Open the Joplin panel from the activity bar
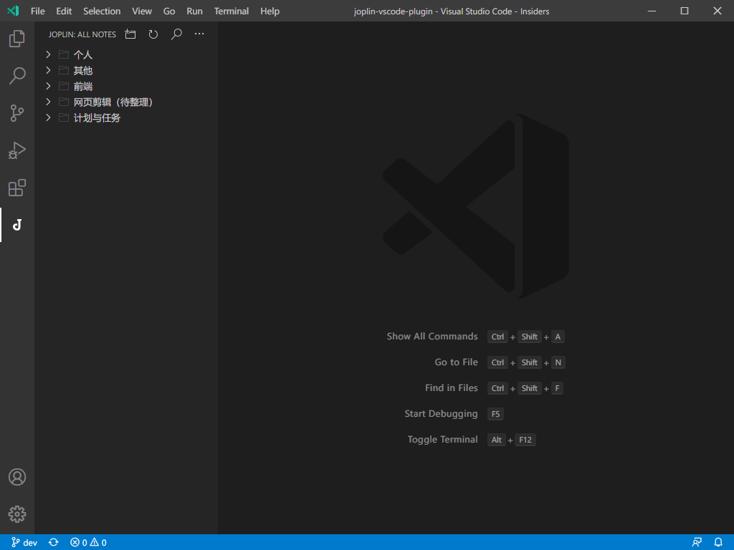This screenshot has width=734, height=550. pyautogui.click(x=16, y=224)
